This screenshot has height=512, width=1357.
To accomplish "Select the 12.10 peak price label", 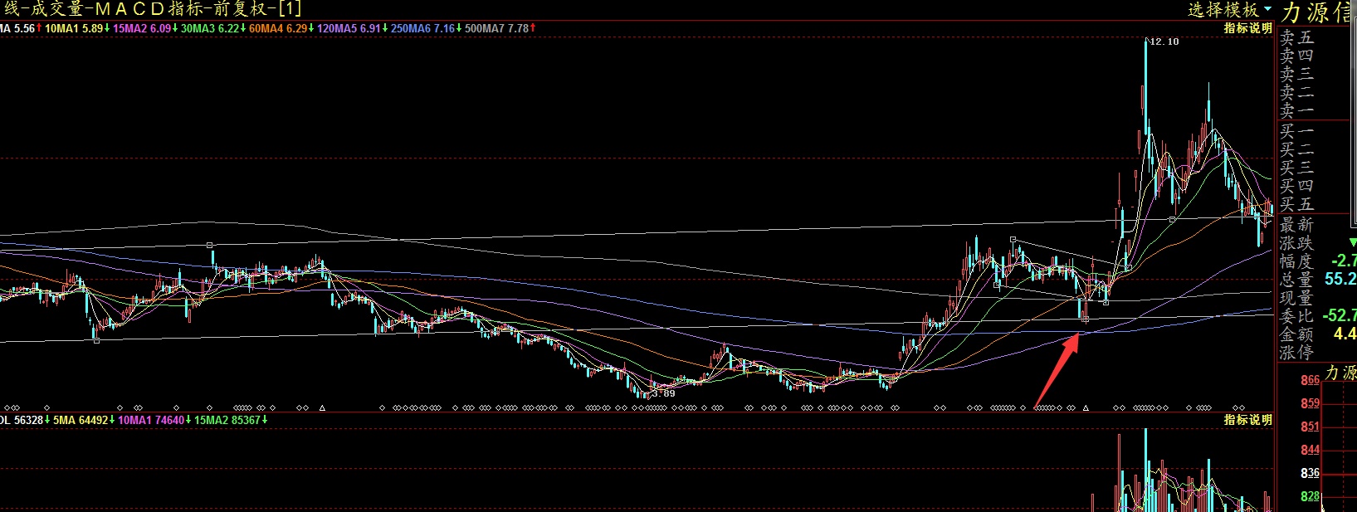I will pyautogui.click(x=1164, y=41).
